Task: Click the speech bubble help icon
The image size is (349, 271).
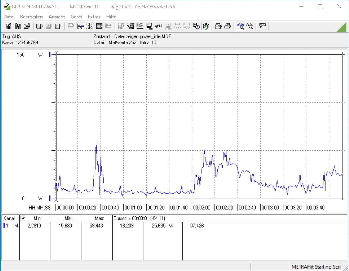Action: (262, 26)
